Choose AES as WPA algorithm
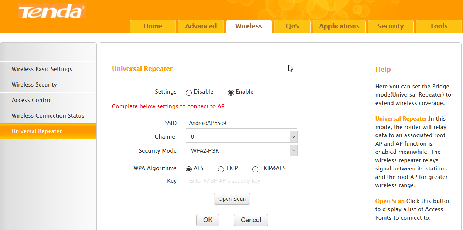463x230 pixels. point(189,169)
